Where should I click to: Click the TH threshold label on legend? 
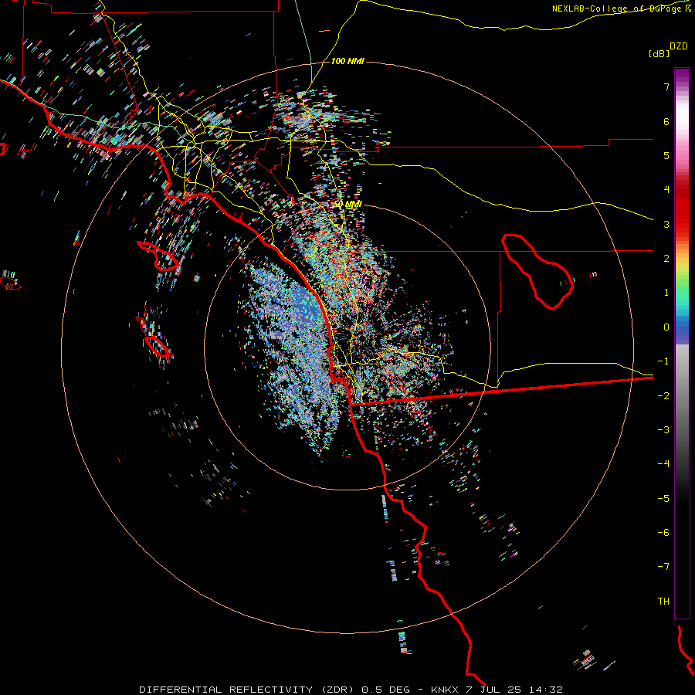663,602
